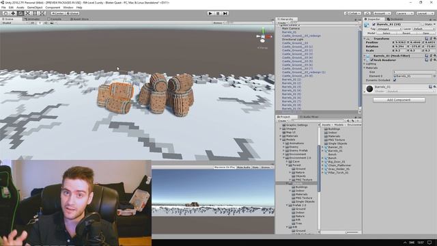Open the Shaded draw mode dropdown

[14, 23]
